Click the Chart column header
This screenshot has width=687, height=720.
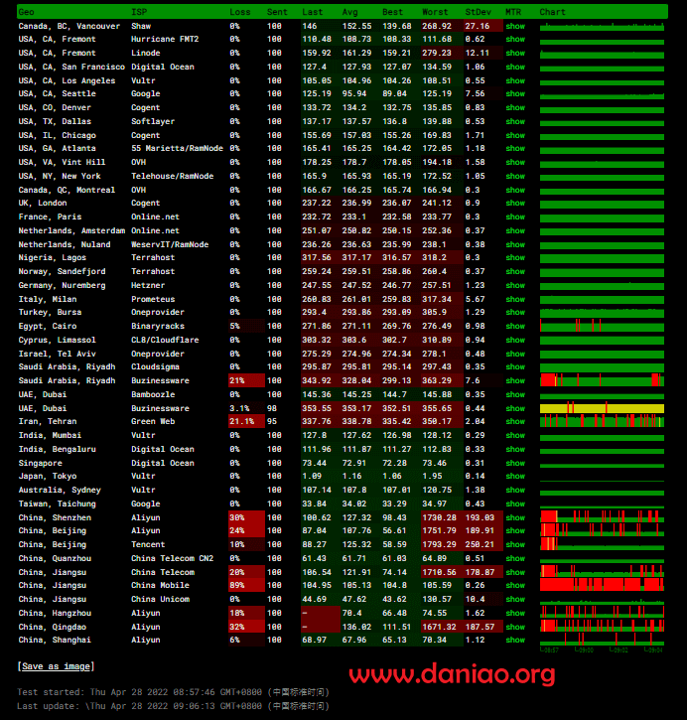pos(552,12)
